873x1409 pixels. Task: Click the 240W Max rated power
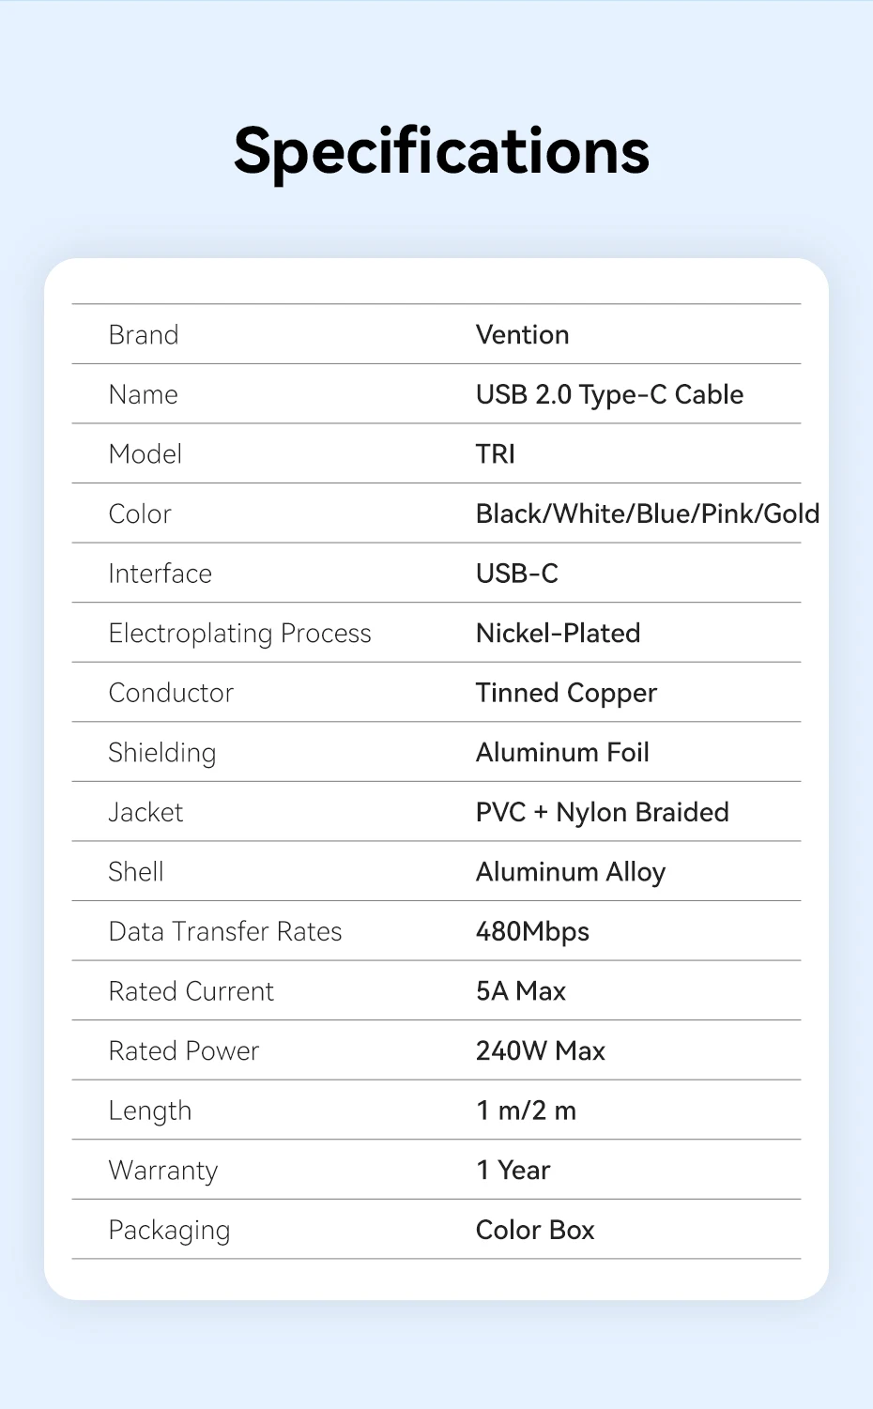click(x=541, y=1050)
